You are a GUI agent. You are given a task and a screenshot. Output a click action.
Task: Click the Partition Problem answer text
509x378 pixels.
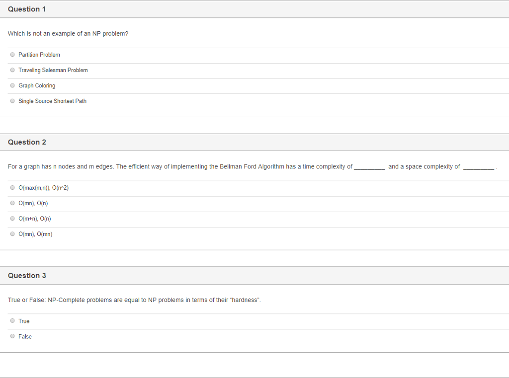pos(39,55)
